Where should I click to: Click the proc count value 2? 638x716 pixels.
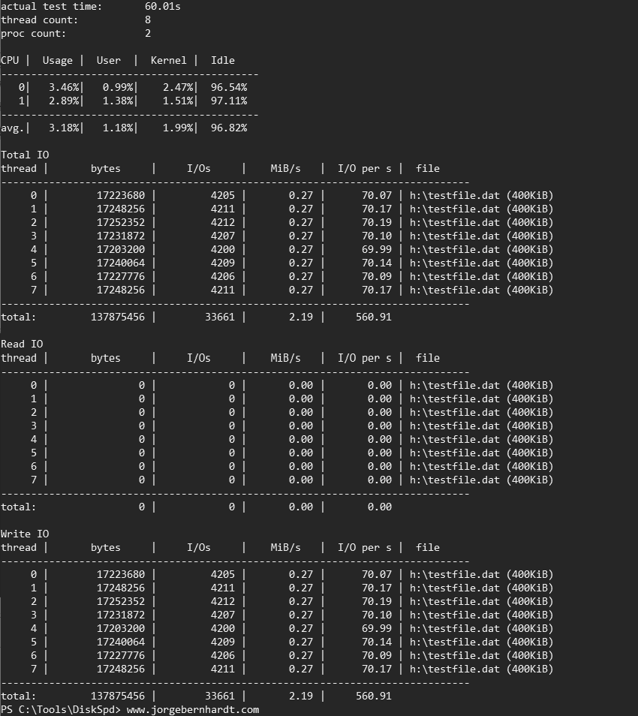[146, 33]
